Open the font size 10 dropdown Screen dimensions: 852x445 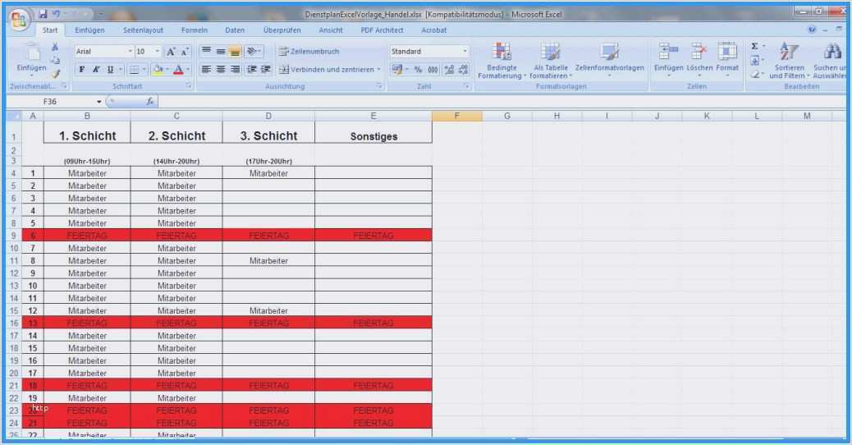(158, 52)
